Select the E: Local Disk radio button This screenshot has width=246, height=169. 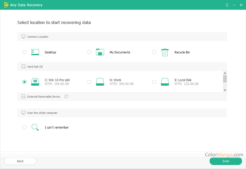[x=154, y=82]
